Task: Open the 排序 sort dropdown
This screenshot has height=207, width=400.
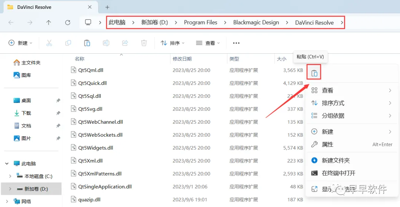Action: click(173, 43)
